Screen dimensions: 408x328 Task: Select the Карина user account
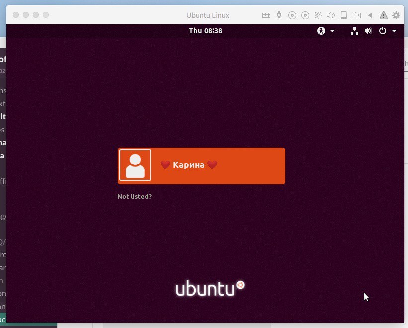point(201,166)
